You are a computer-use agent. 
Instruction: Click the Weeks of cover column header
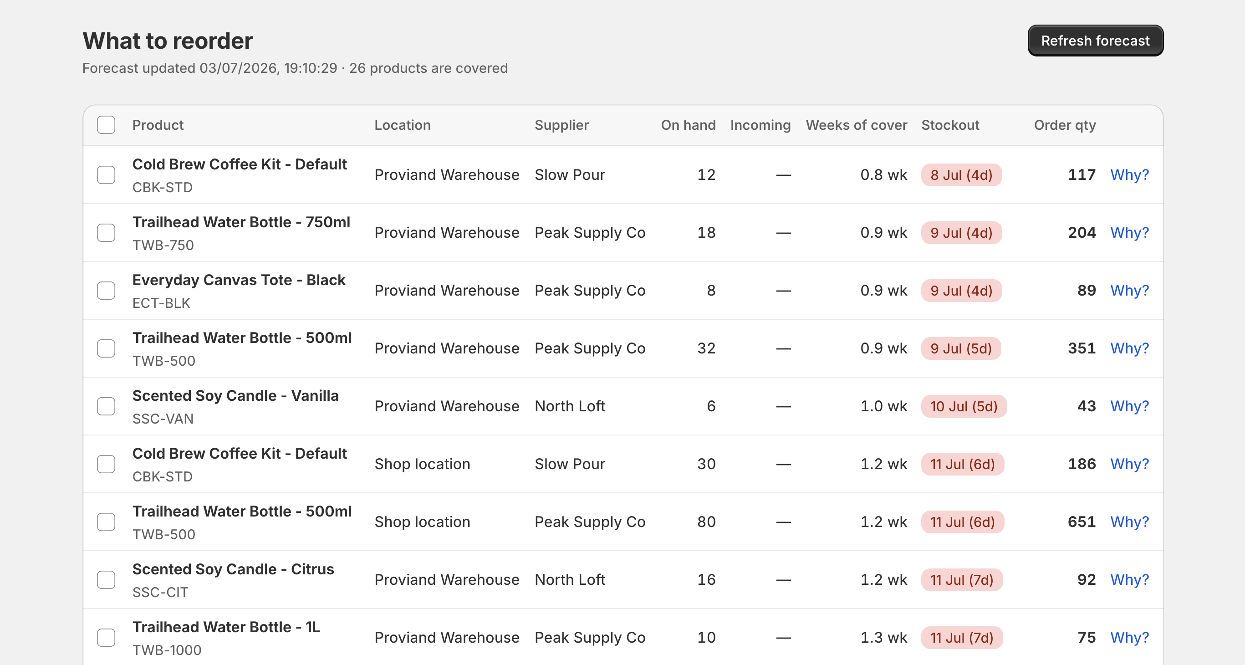pos(856,125)
